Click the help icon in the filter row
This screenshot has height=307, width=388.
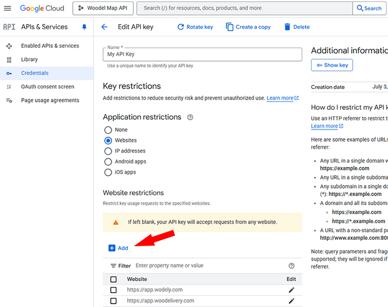click(x=292, y=266)
